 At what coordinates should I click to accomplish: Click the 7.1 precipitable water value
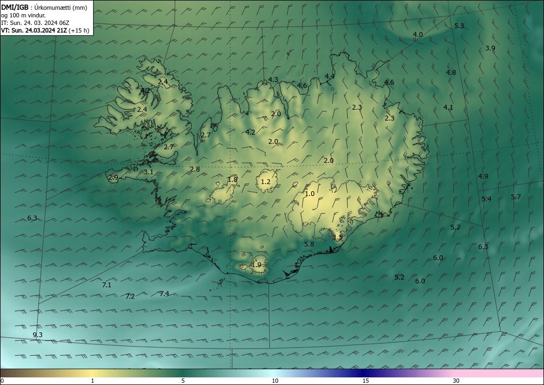tap(107, 285)
